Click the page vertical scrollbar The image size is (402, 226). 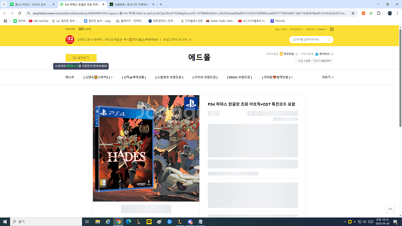(400, 78)
